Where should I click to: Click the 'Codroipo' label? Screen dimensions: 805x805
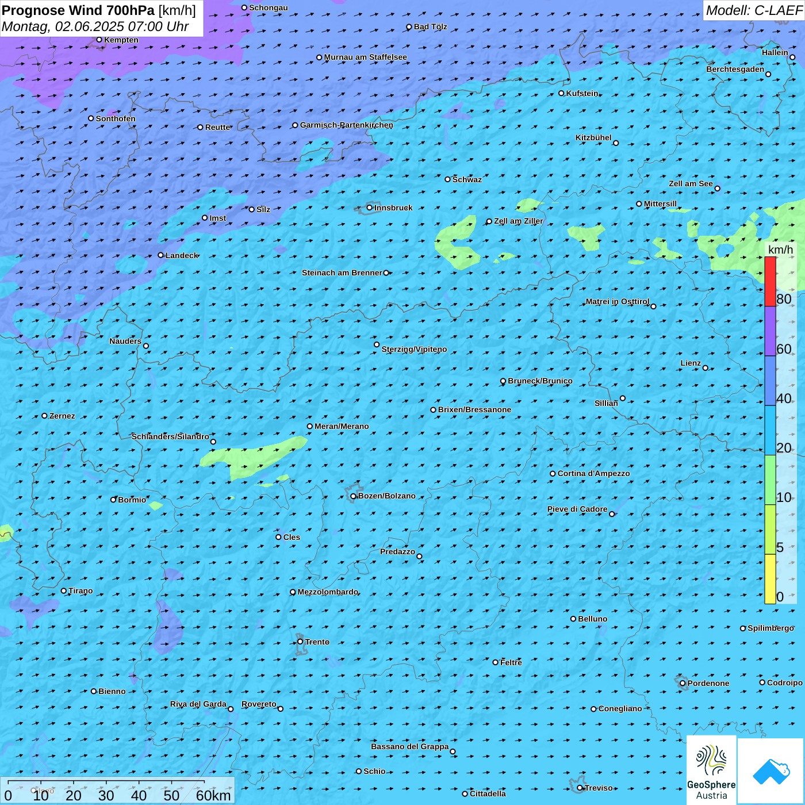click(785, 683)
